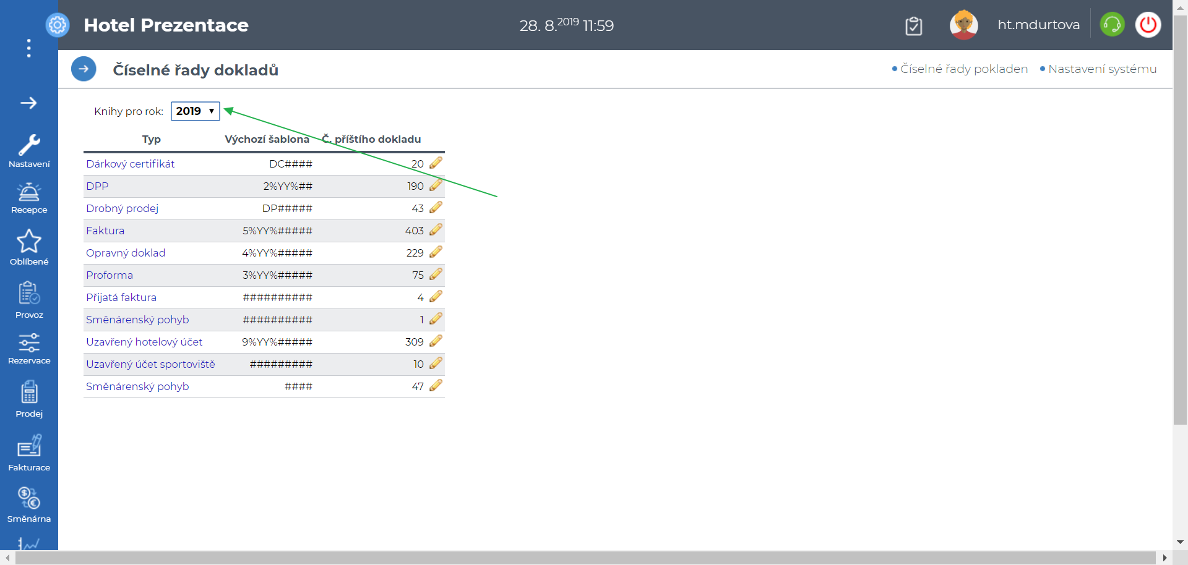This screenshot has width=1188, height=565.
Task: Open the Faktura type link
Action: [105, 231]
